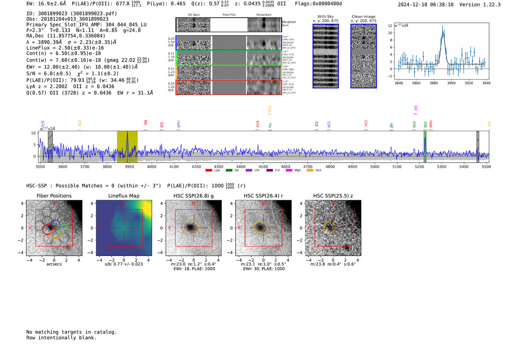Click the Q(0.57) OII (3728) line

[90, 93]
